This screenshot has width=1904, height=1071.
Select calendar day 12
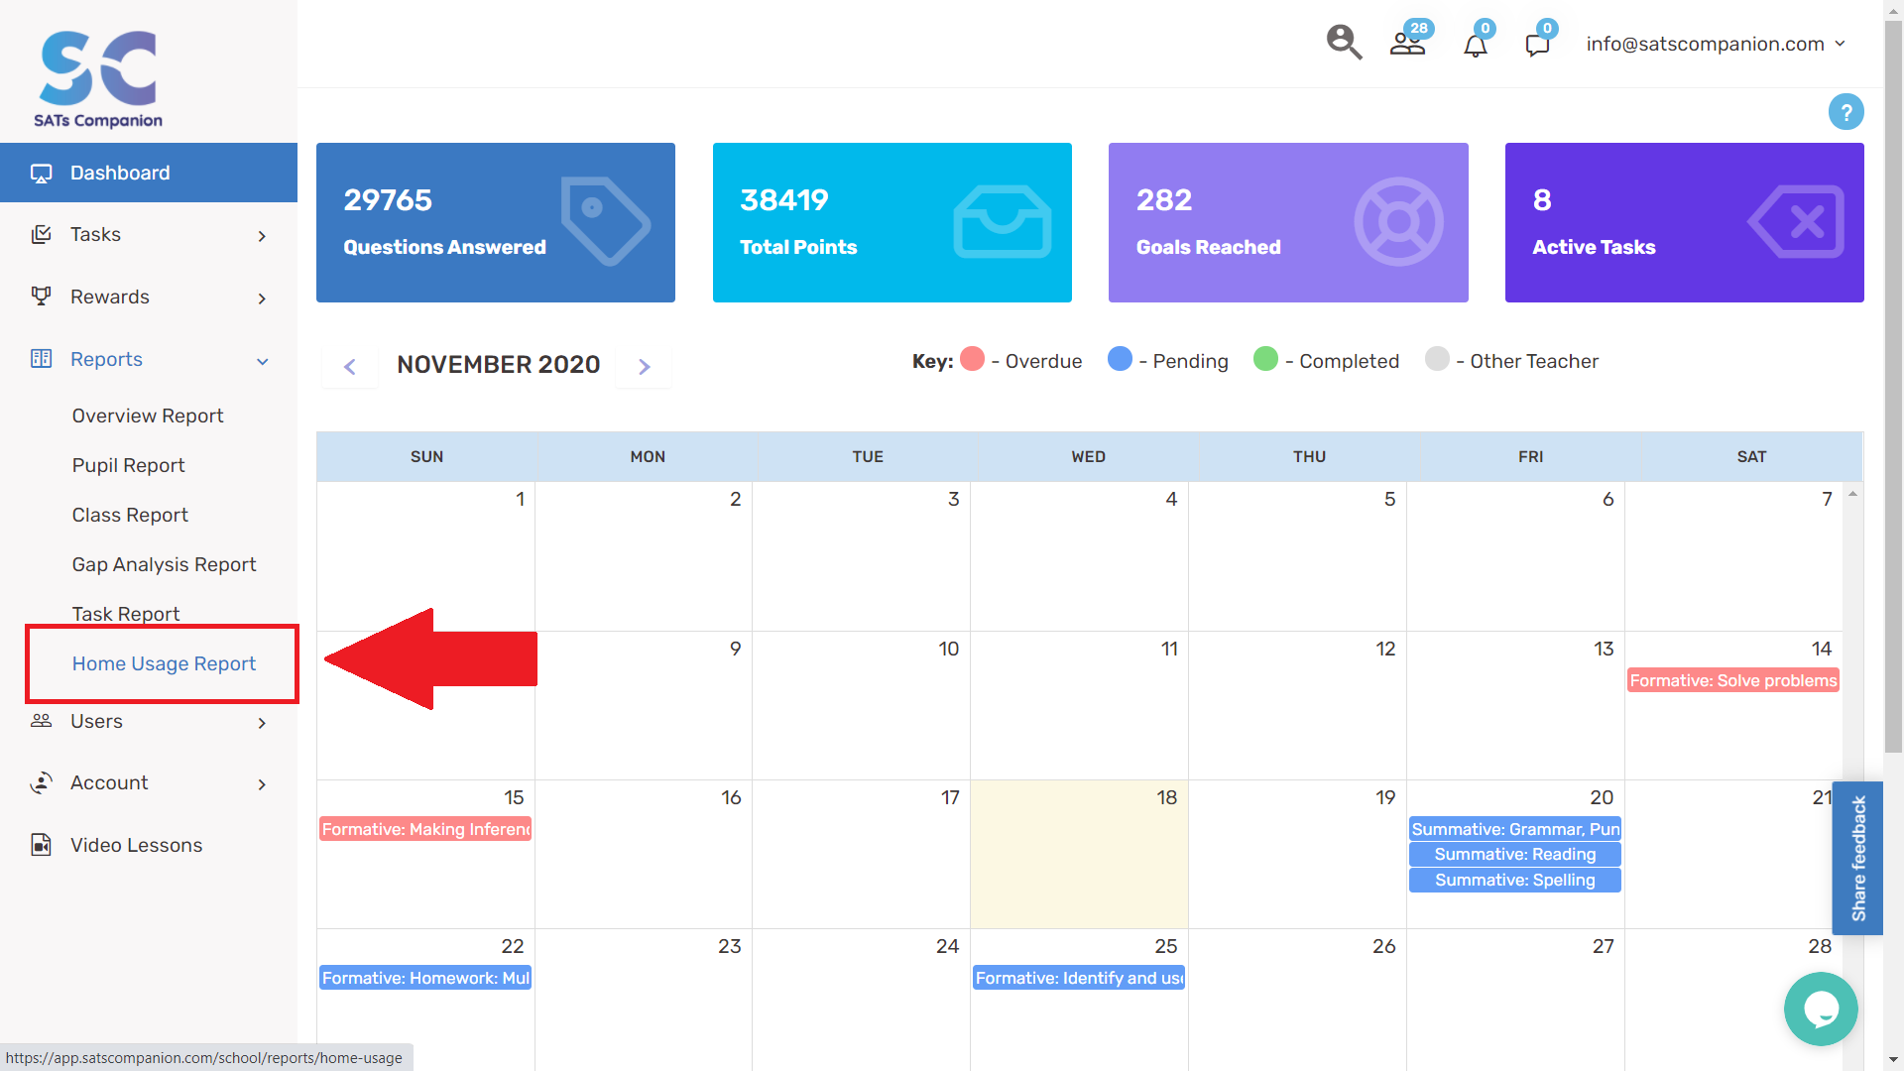coord(1297,705)
